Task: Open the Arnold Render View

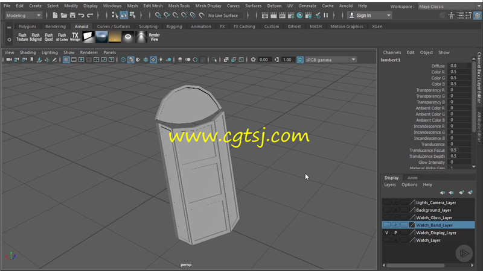Action: pyautogui.click(x=155, y=37)
